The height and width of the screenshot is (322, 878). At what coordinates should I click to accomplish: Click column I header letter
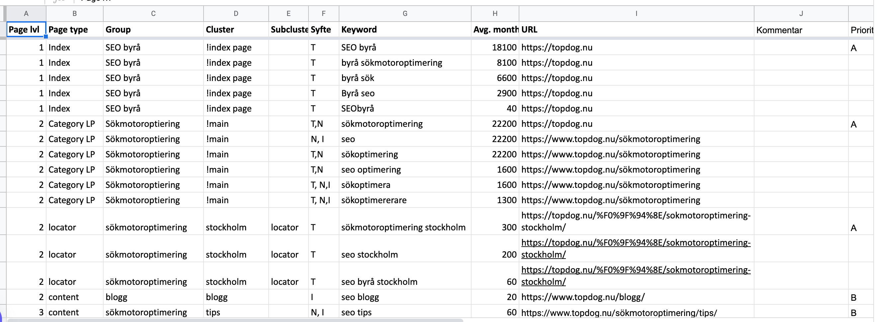click(x=636, y=14)
